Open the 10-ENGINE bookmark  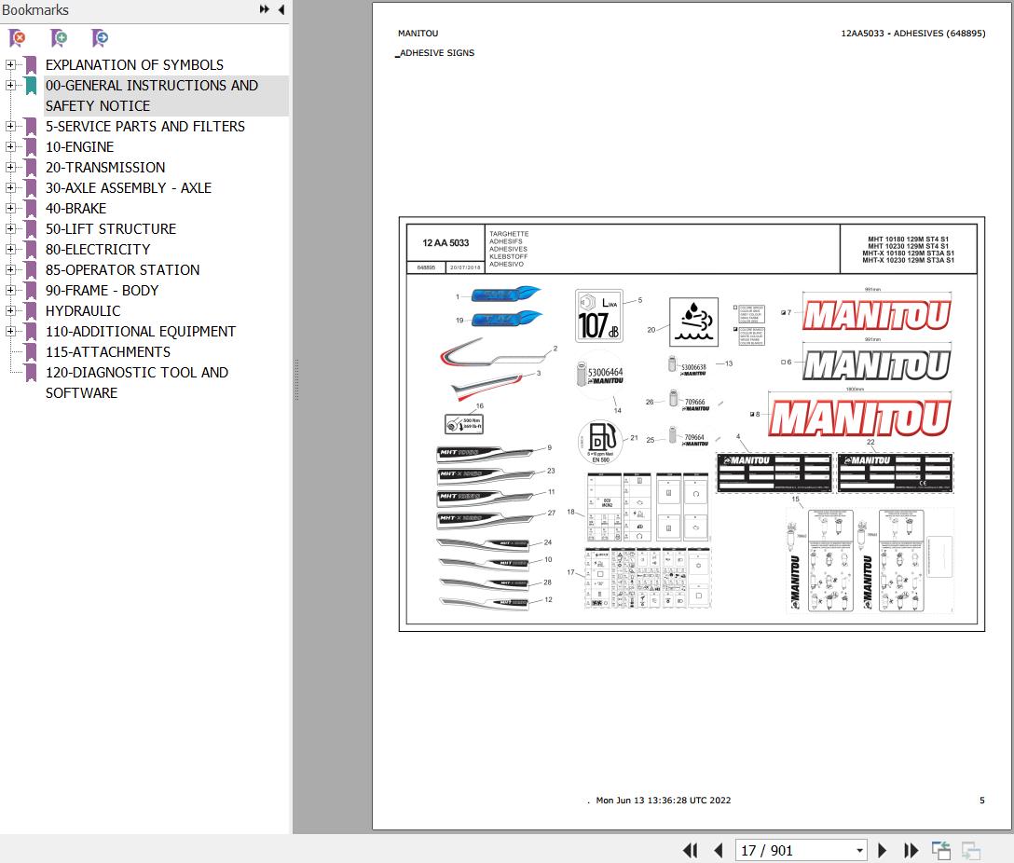point(79,146)
